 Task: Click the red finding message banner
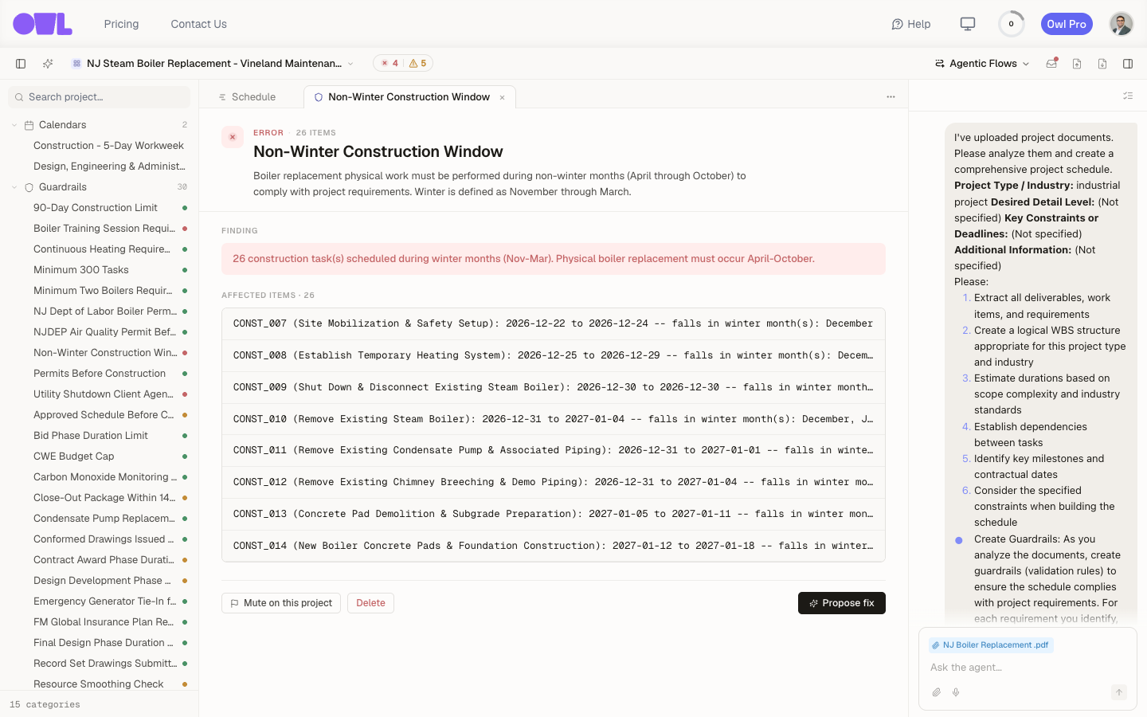click(x=554, y=259)
